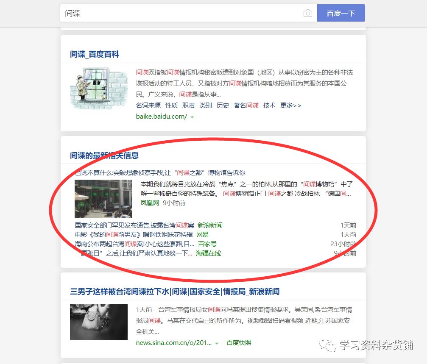The image size is (427, 364).
Task: Expand dropdown arrow beside news.sina.com.cn URL
Action: (217, 344)
